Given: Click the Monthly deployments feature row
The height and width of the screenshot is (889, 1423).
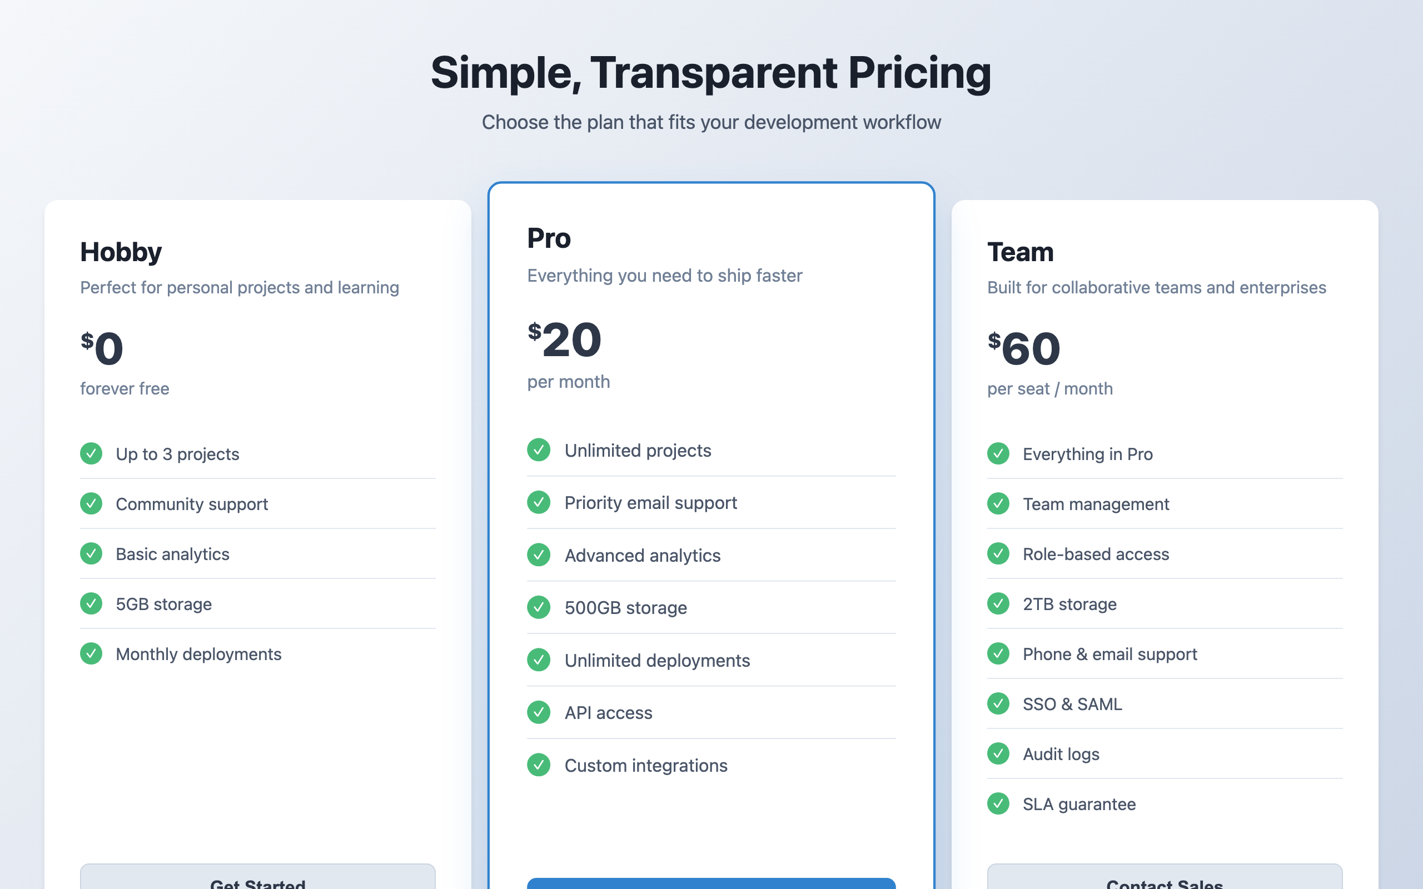Looking at the screenshot, I should tap(257, 654).
